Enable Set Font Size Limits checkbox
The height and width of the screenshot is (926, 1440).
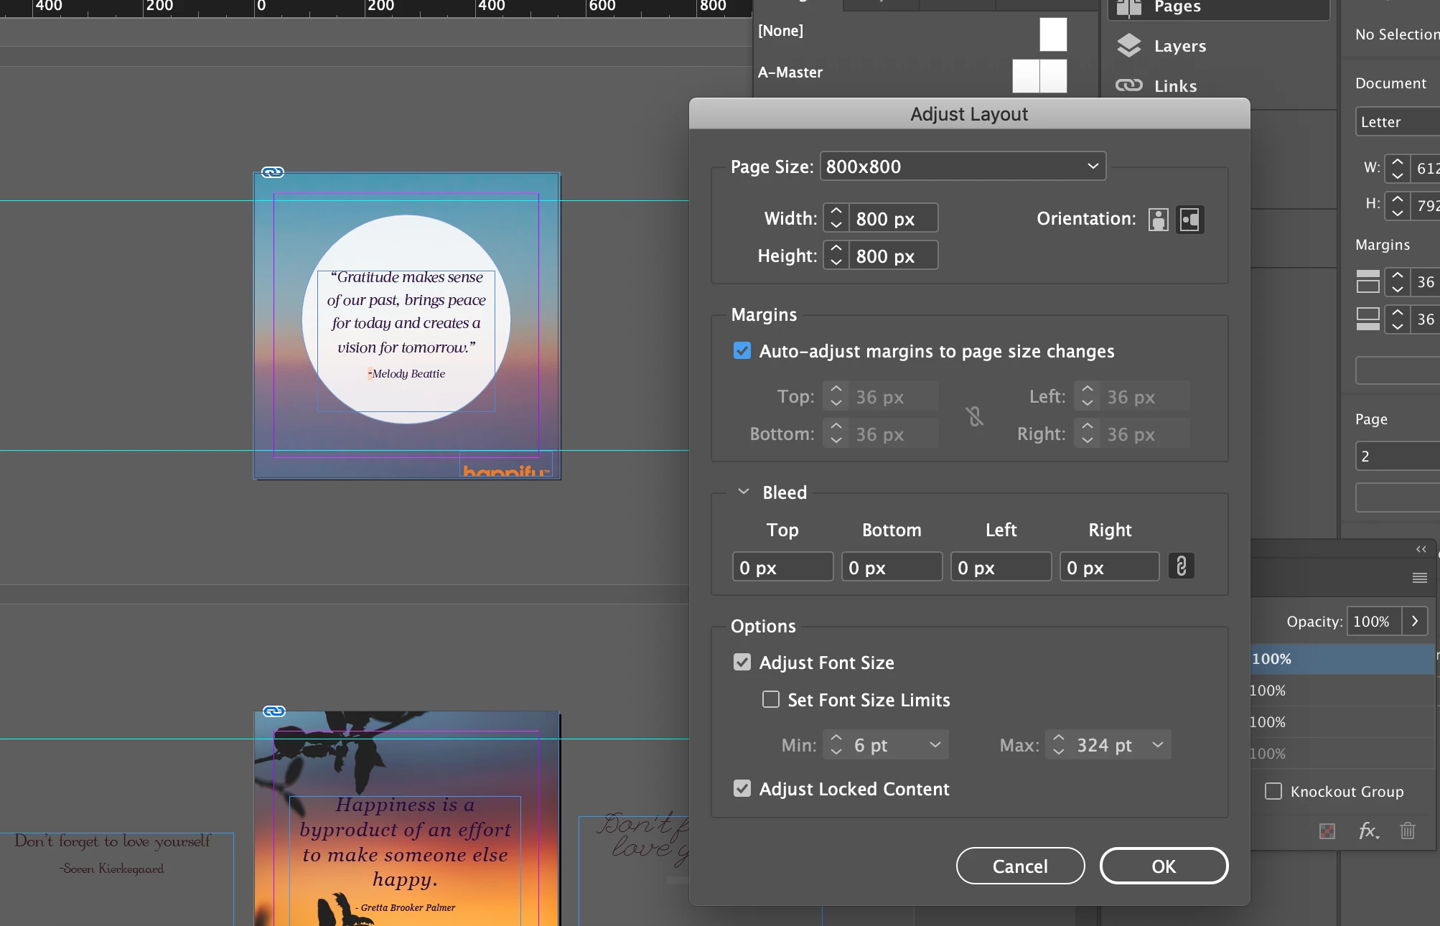pyautogui.click(x=771, y=700)
